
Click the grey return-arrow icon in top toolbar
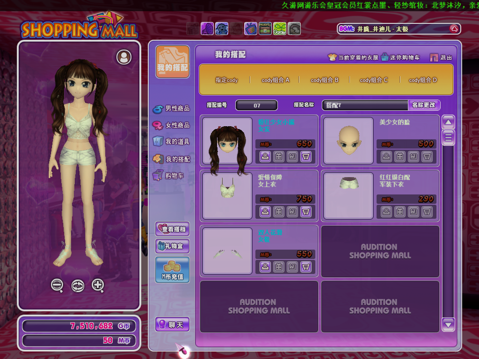tap(294, 29)
